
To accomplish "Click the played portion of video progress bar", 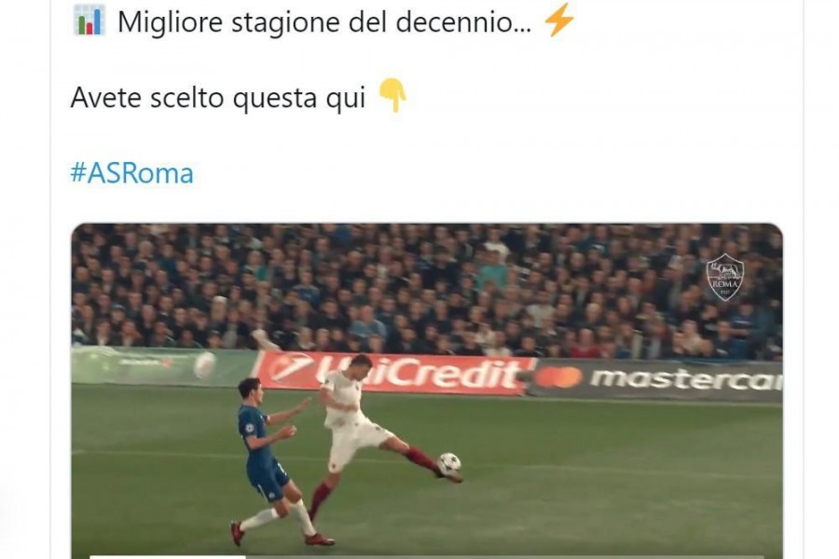I will (168, 557).
